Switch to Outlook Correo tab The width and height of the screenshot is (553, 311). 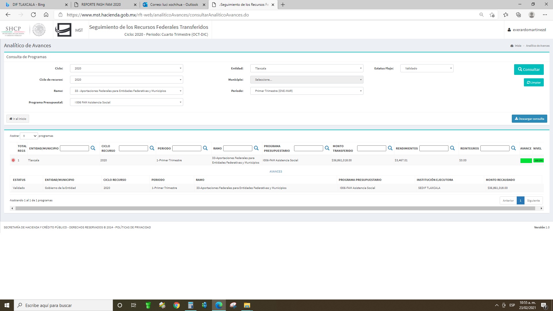pyautogui.click(x=174, y=5)
